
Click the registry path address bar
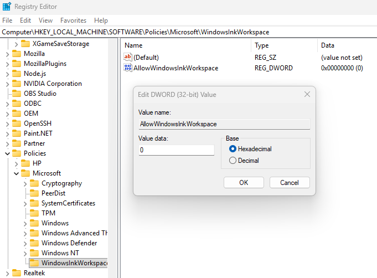point(188,32)
